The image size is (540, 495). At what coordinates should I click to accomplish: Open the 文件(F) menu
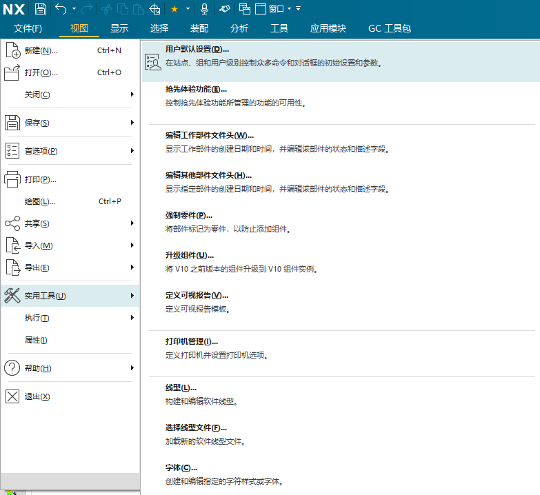[28, 29]
